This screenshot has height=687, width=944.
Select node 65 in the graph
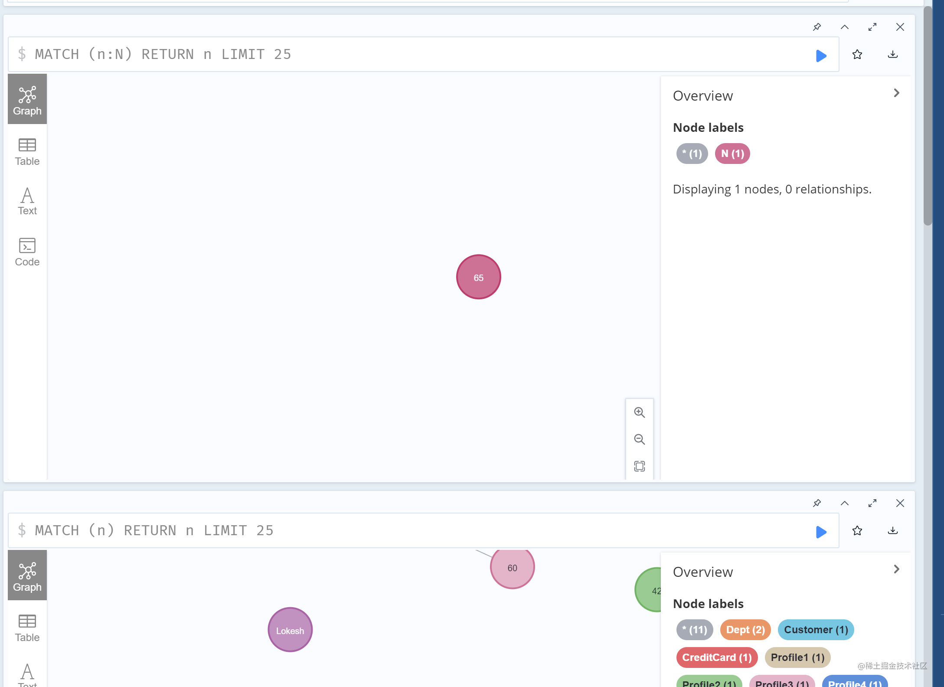[478, 277]
